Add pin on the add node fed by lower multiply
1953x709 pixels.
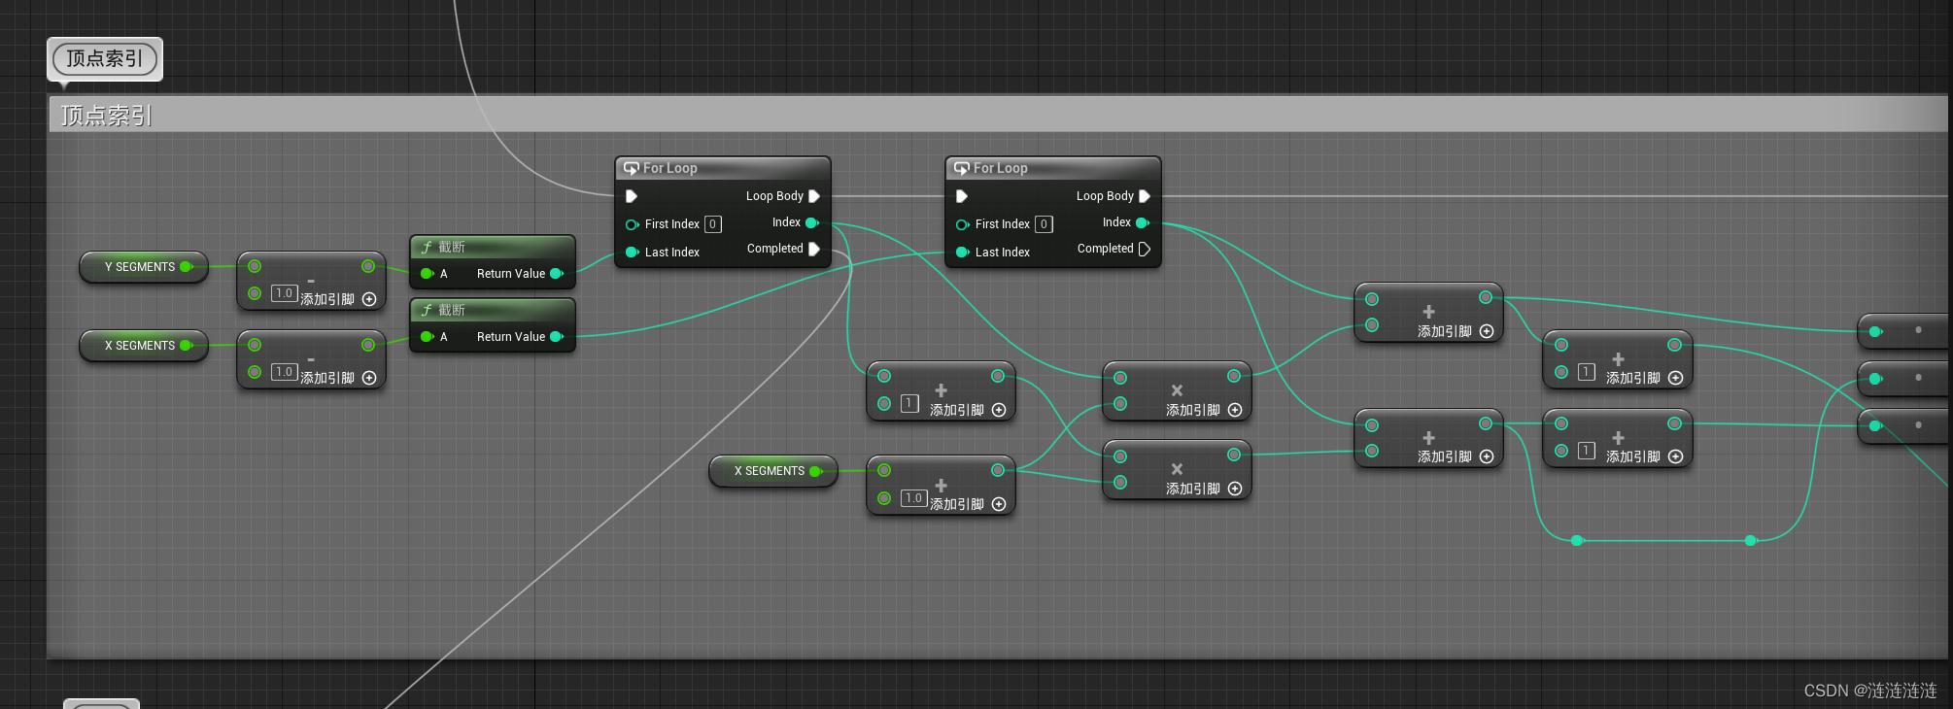[x=1487, y=456]
